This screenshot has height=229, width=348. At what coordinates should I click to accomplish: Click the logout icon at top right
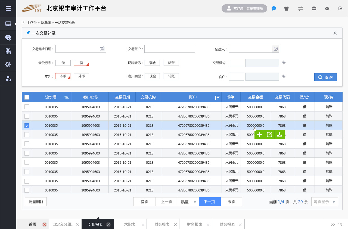pyautogui.click(x=340, y=8)
